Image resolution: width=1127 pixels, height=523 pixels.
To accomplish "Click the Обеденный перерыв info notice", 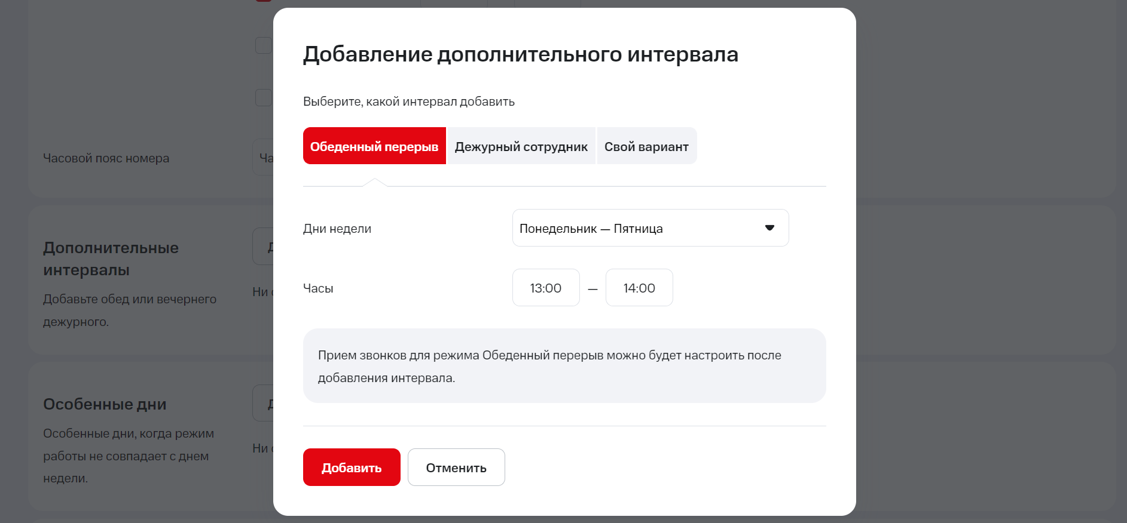I will 564,366.
